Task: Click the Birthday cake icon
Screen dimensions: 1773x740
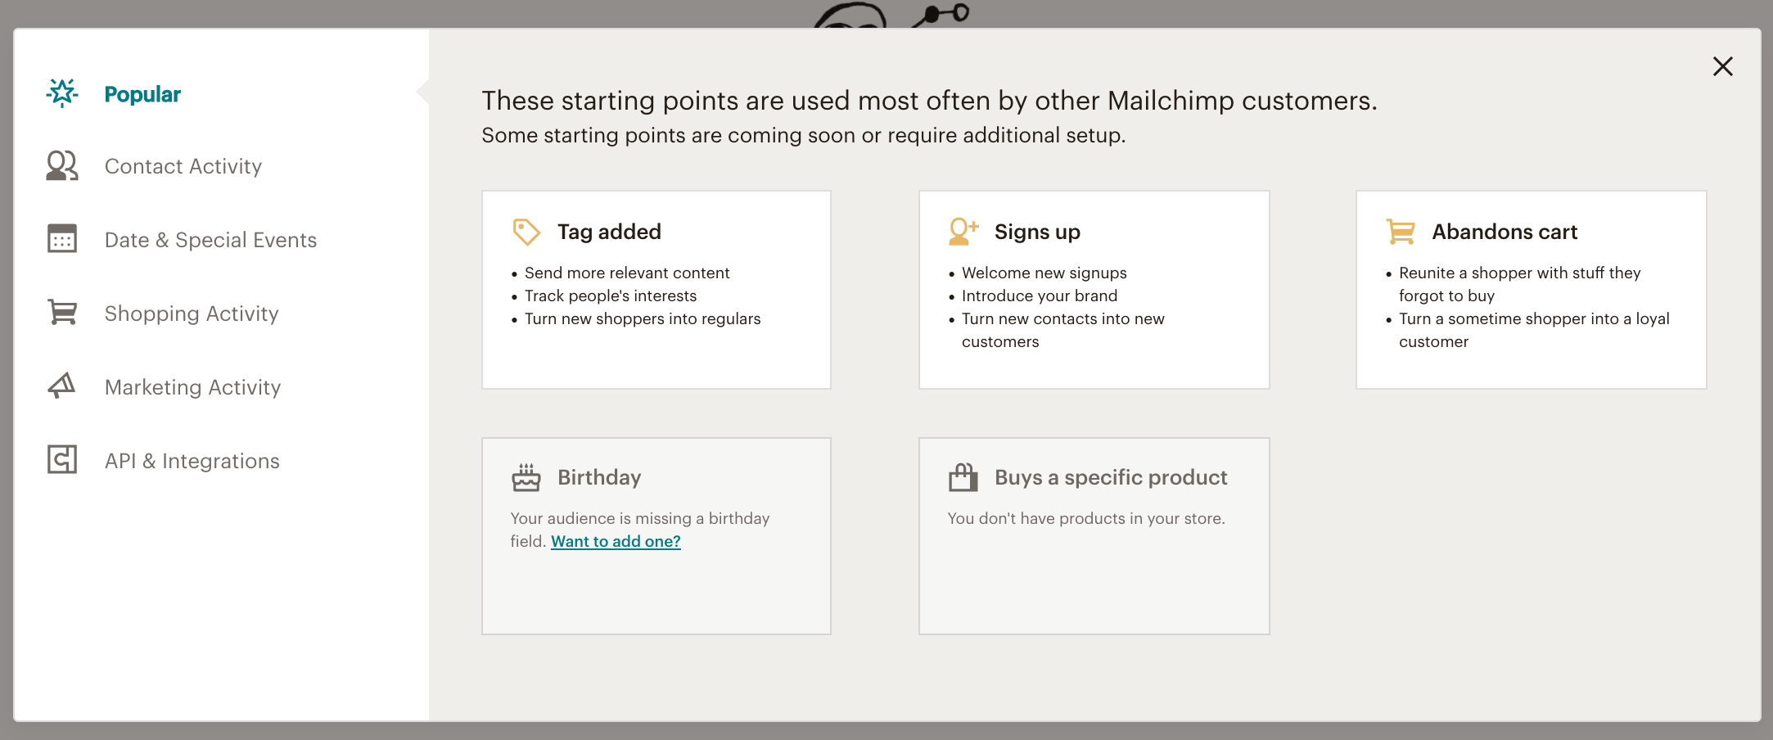Action: click(x=526, y=477)
